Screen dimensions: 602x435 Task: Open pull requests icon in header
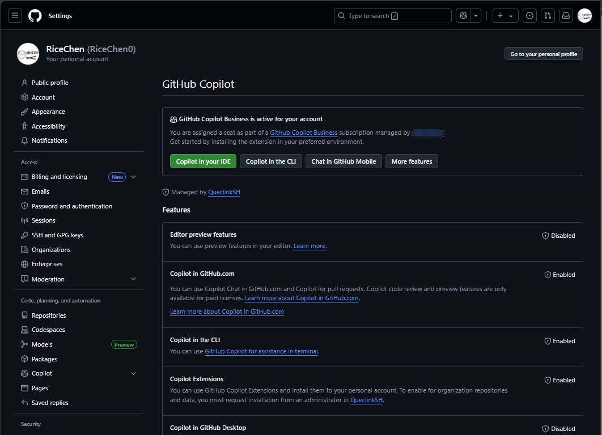pyautogui.click(x=548, y=16)
